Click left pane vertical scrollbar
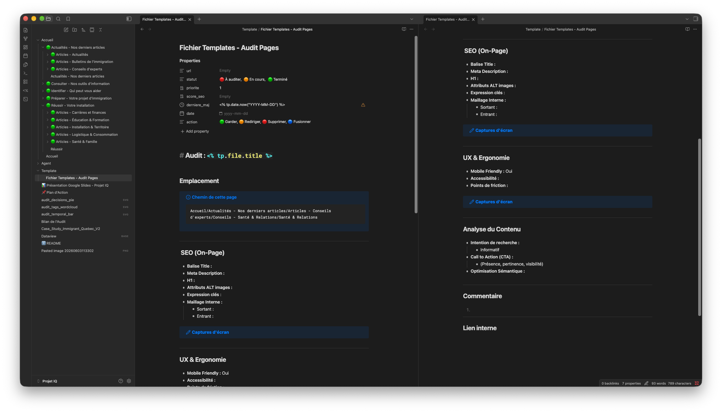722x413 pixels. click(x=416, y=124)
